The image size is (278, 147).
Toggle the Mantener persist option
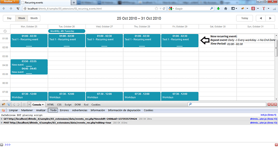tap(27, 110)
